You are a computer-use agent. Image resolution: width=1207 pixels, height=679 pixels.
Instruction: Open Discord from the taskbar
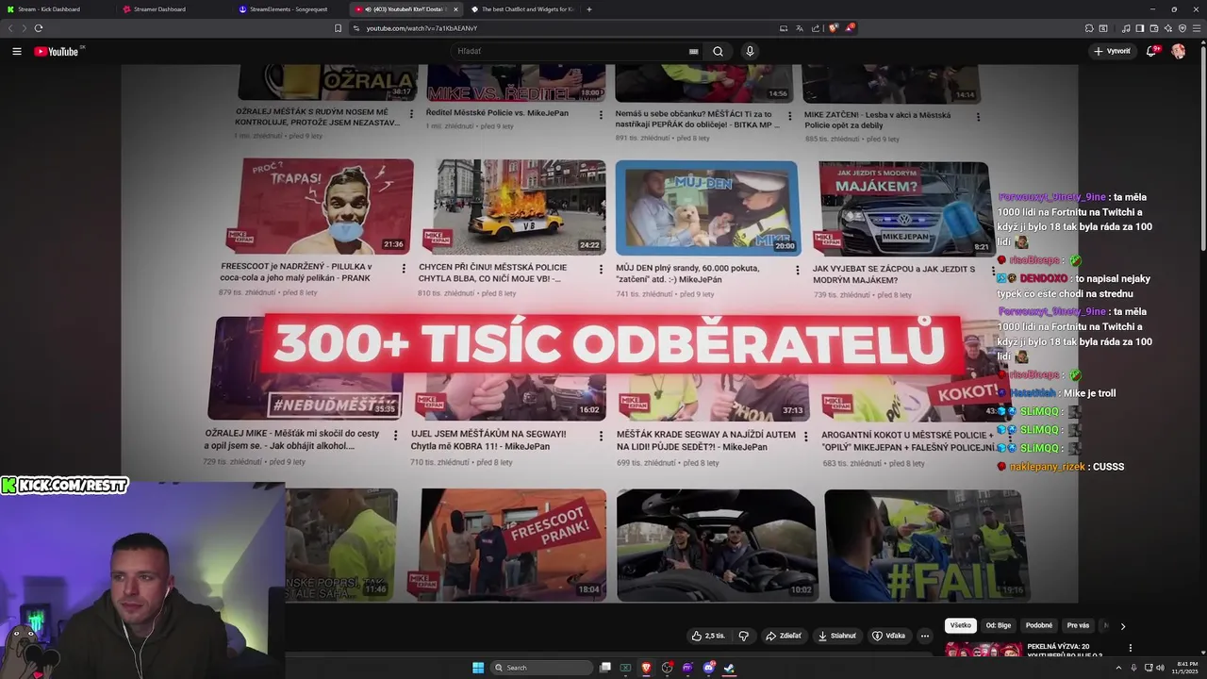708,668
